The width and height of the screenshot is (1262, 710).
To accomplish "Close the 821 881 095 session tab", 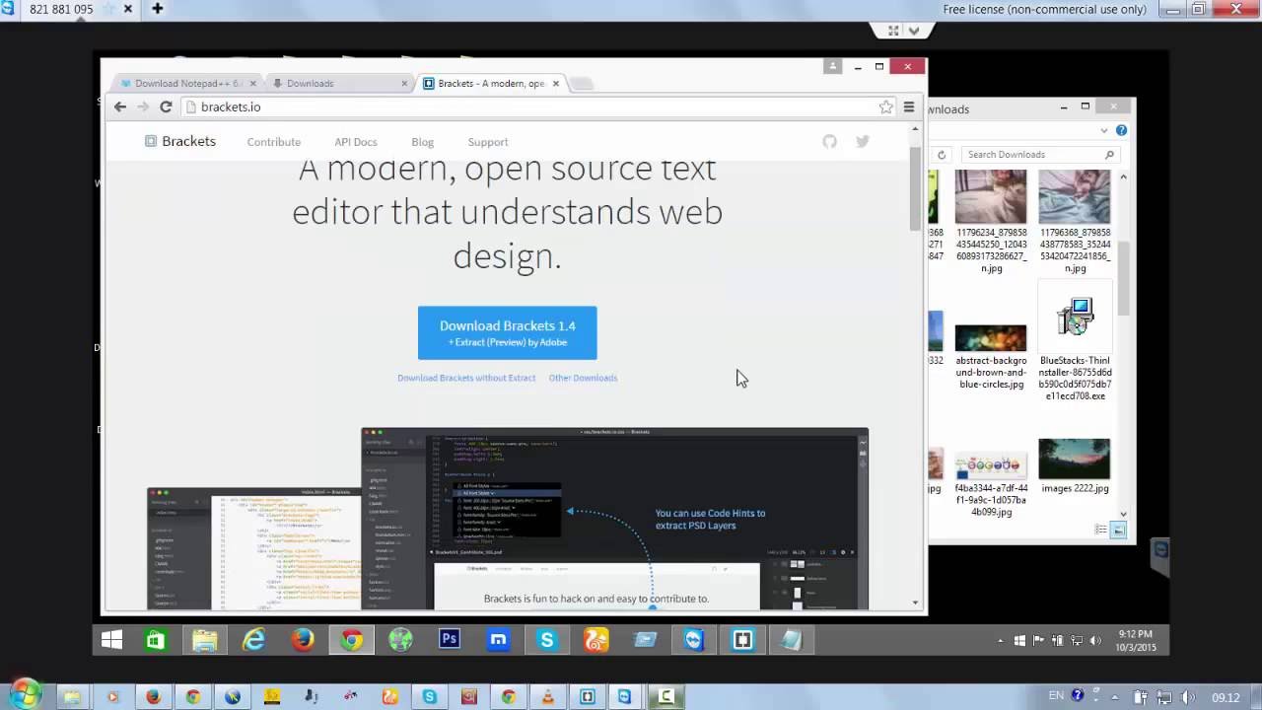I will point(128,9).
